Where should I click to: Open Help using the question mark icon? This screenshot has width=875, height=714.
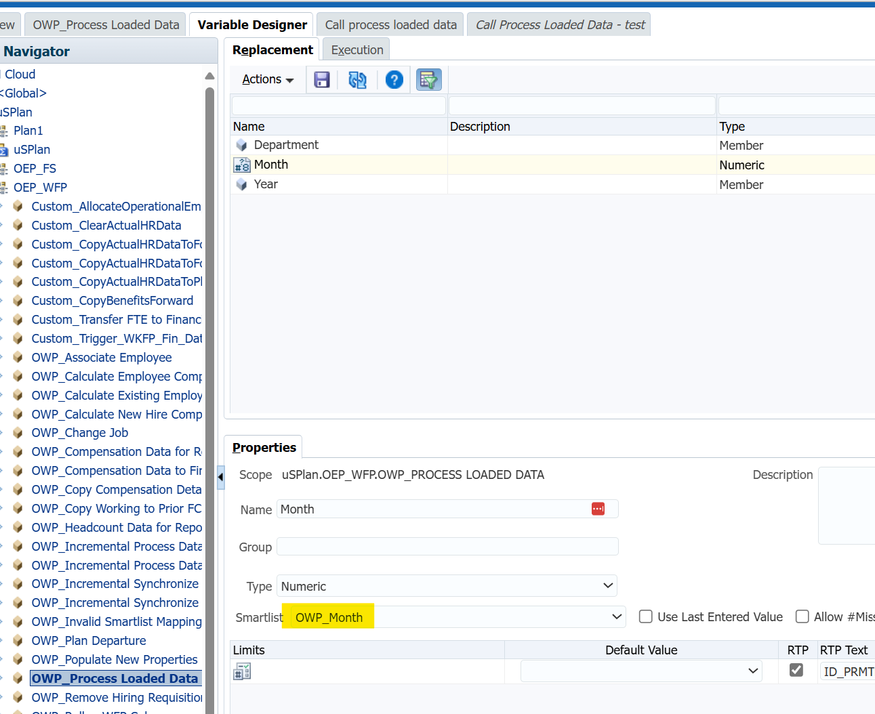pyautogui.click(x=394, y=79)
